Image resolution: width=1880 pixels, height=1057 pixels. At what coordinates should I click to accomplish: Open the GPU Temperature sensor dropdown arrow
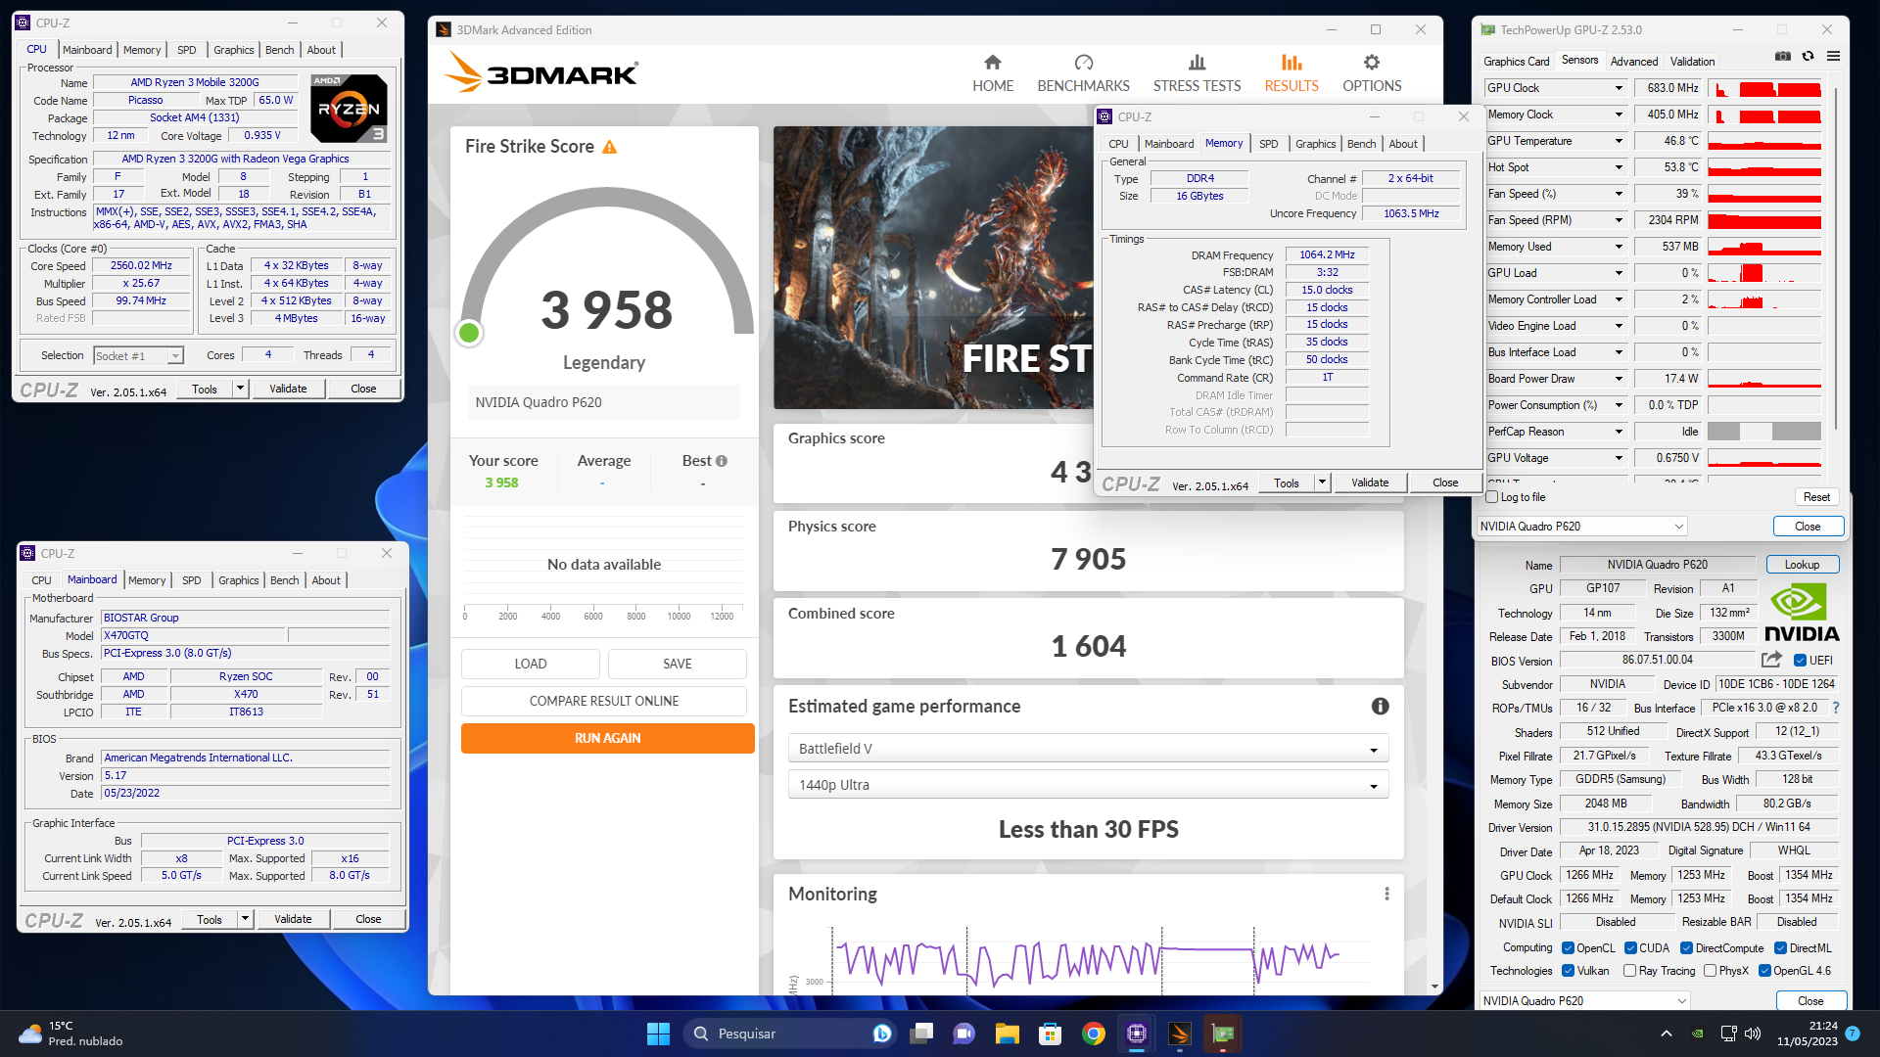point(1619,141)
